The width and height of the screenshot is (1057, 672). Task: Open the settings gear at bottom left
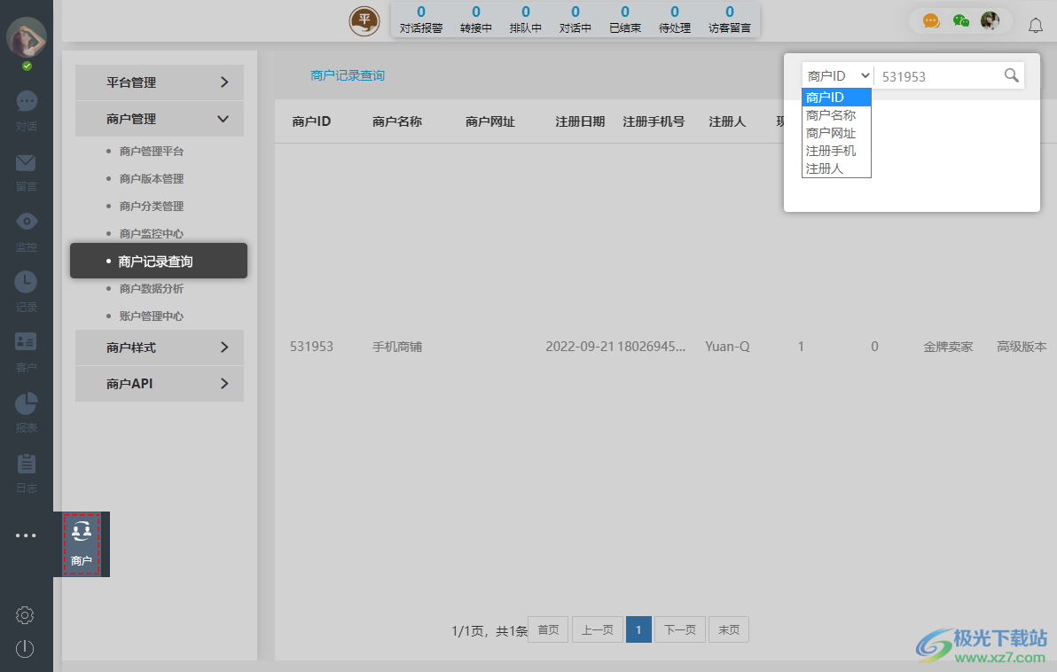pos(25,614)
